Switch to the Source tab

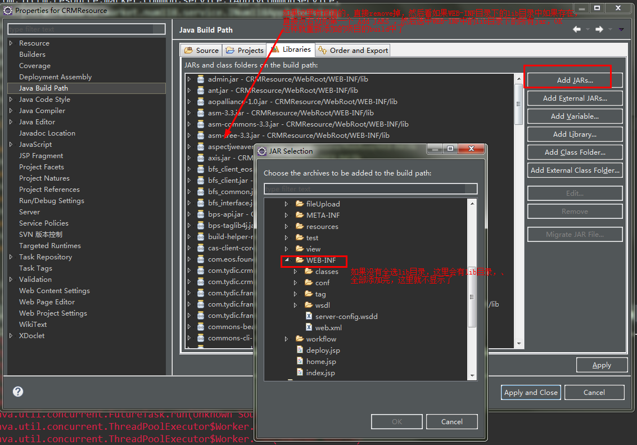(x=201, y=51)
